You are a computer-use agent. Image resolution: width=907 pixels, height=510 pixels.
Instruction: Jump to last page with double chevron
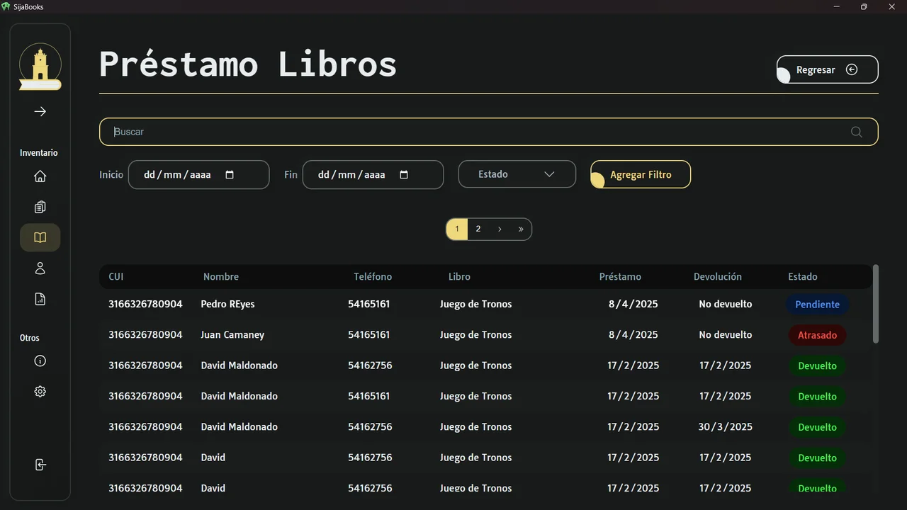click(521, 229)
